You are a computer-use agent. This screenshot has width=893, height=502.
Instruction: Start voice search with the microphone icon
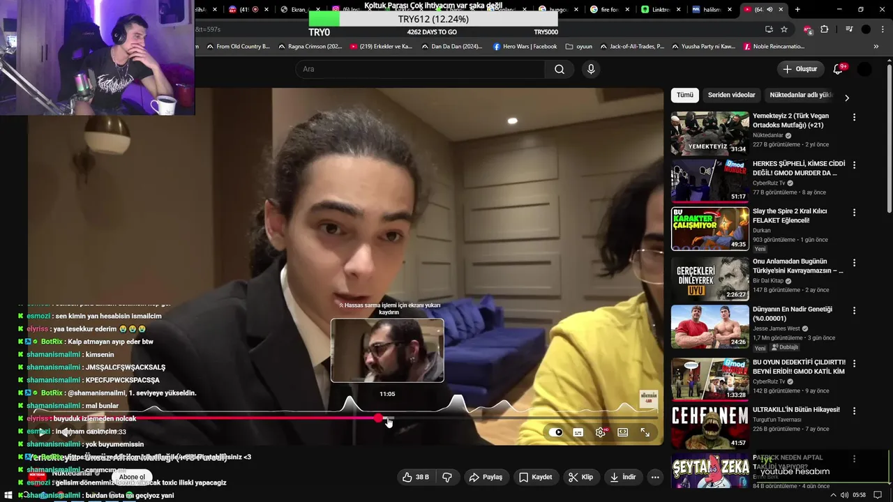point(591,69)
